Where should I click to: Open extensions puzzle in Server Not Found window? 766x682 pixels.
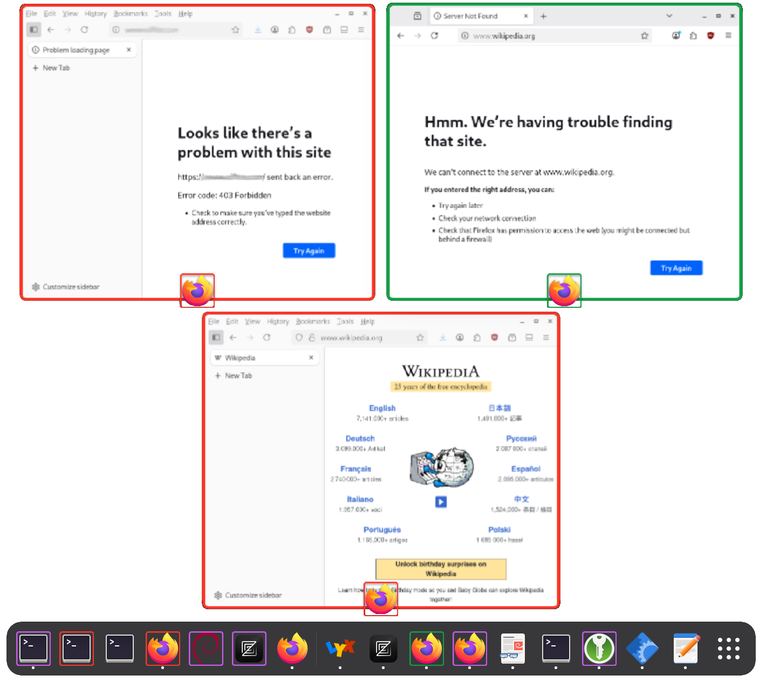[x=693, y=36]
